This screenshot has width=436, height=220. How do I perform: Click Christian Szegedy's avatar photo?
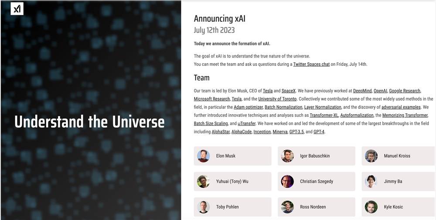pos(287,181)
